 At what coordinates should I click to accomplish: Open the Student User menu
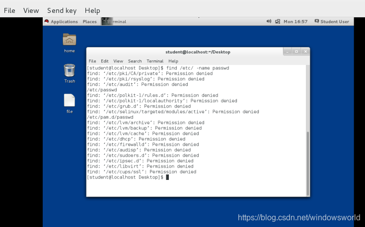point(335,22)
